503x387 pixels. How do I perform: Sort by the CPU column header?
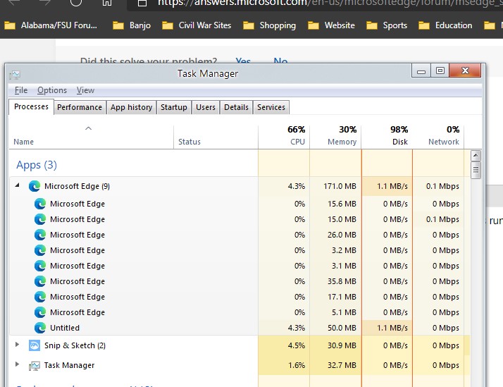click(284, 136)
